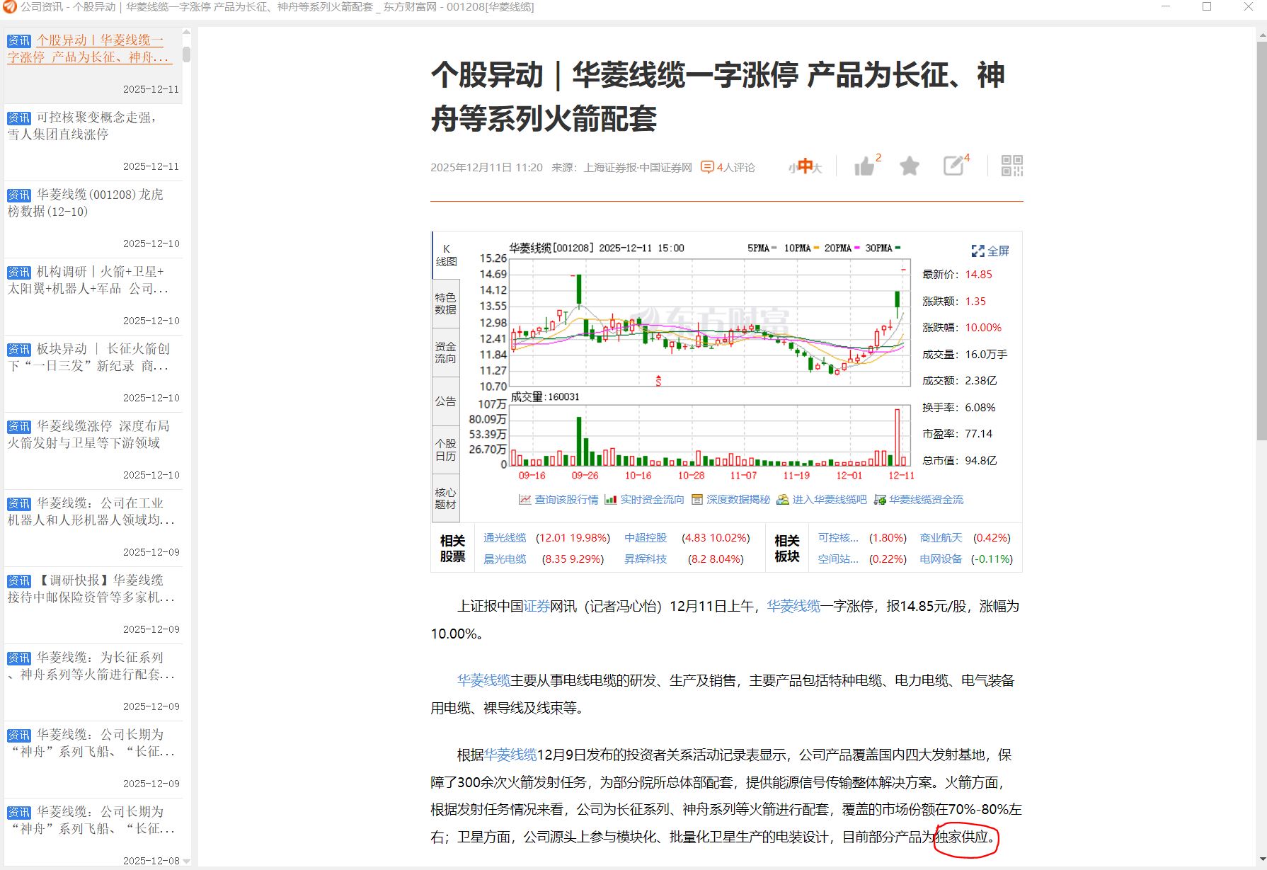Click the star favorite icon
The width and height of the screenshot is (1267, 870).
tap(910, 166)
